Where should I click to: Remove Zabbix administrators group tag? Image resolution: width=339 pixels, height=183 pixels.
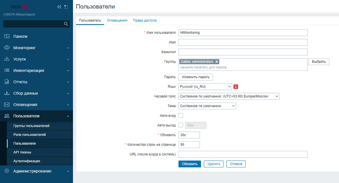click(x=217, y=61)
